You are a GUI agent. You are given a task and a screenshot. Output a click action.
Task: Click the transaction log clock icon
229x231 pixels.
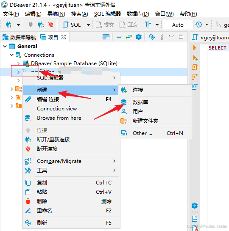click(x=198, y=25)
